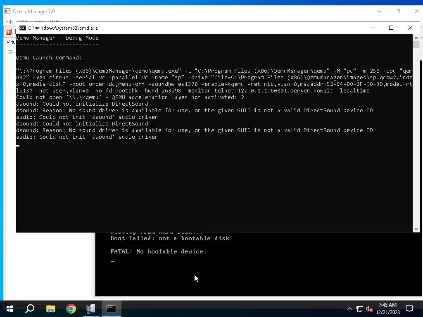
Task: Click 'FATAL: No bootable device.' text in VM
Action: [x=158, y=251]
